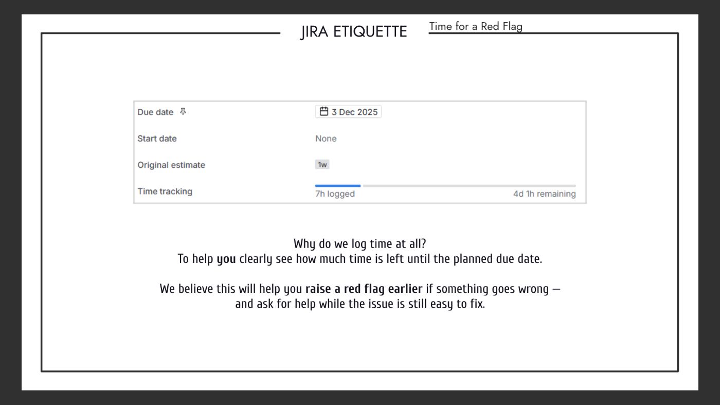Click the phrase planned due date in the body text
The width and height of the screenshot is (720, 405).
point(497,259)
